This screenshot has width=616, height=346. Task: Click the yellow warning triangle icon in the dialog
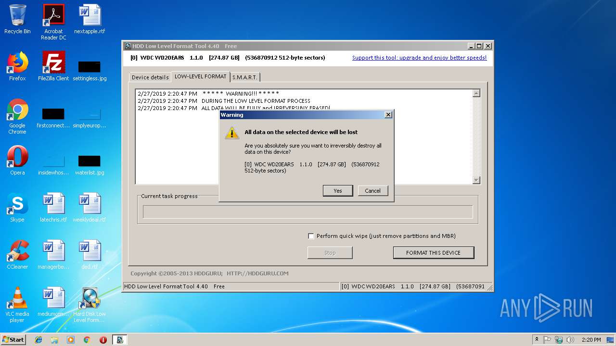(232, 133)
